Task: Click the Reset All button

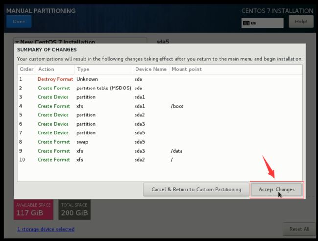Action: 299,229
